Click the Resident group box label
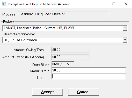The image size is (132, 98). 9,22
